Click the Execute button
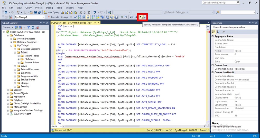 pos(53,17)
